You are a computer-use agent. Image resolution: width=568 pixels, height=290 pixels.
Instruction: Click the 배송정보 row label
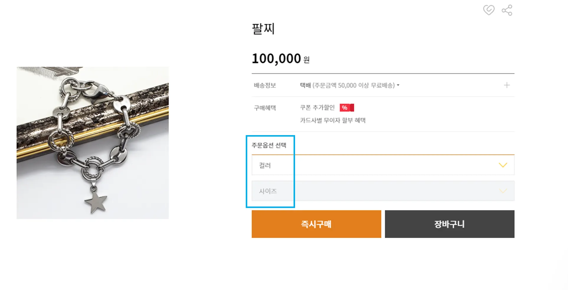(x=265, y=85)
